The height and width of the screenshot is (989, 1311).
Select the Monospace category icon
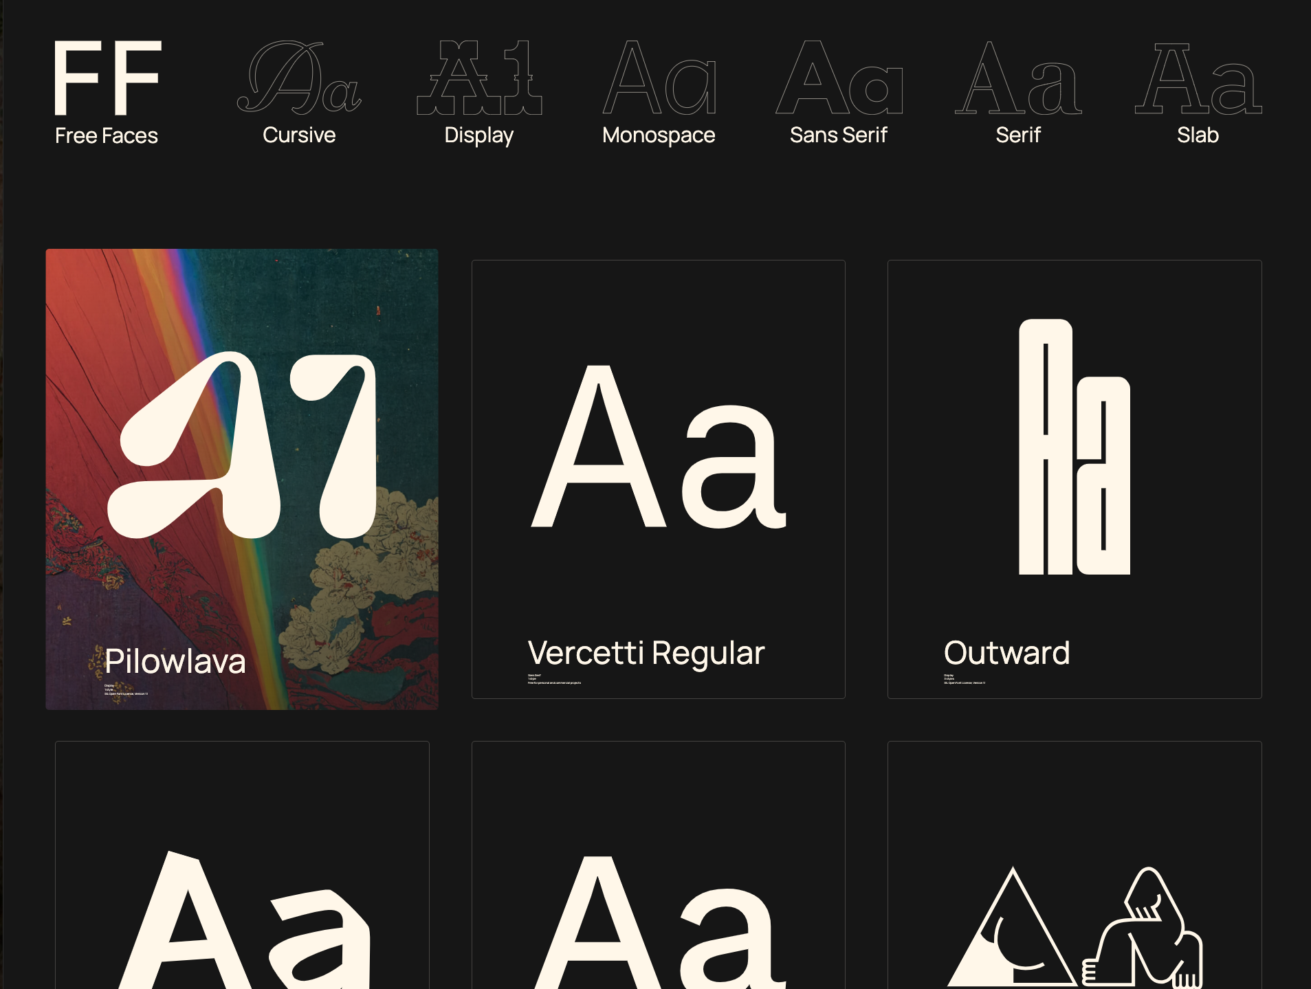click(658, 79)
